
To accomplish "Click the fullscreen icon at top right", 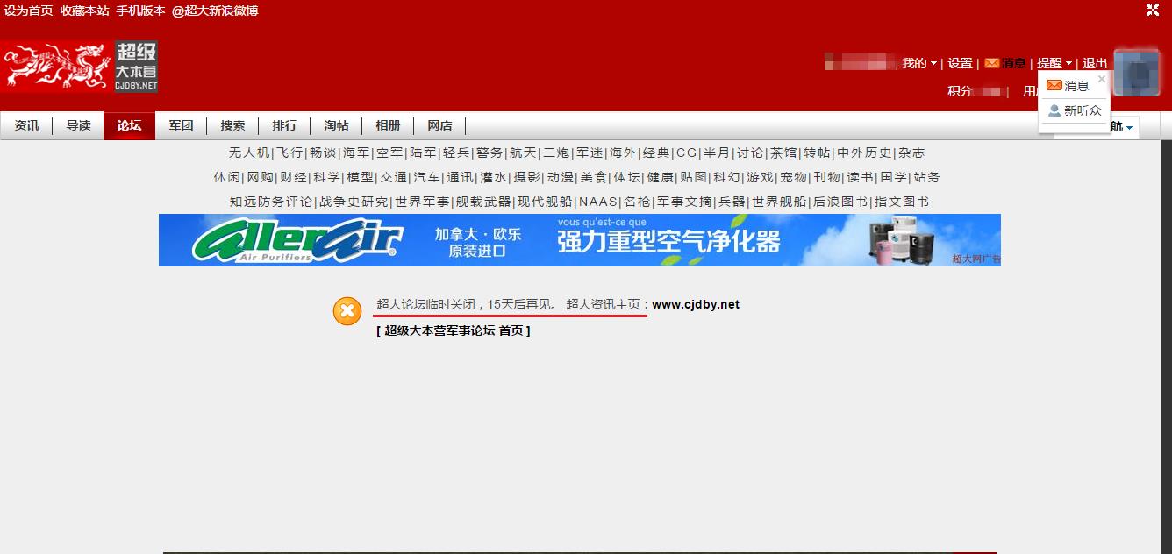I will pyautogui.click(x=1152, y=11).
